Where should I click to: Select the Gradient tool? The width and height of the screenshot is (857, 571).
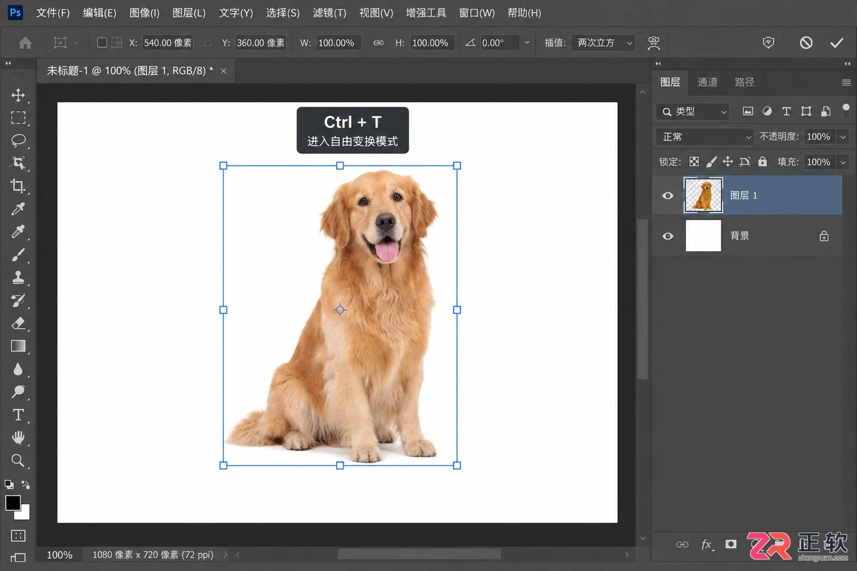tap(18, 346)
